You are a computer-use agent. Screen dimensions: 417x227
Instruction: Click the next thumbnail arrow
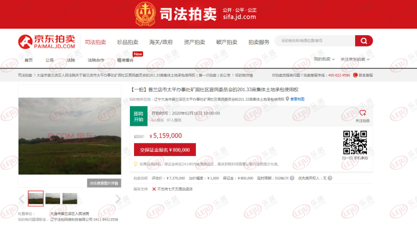(x=118, y=198)
